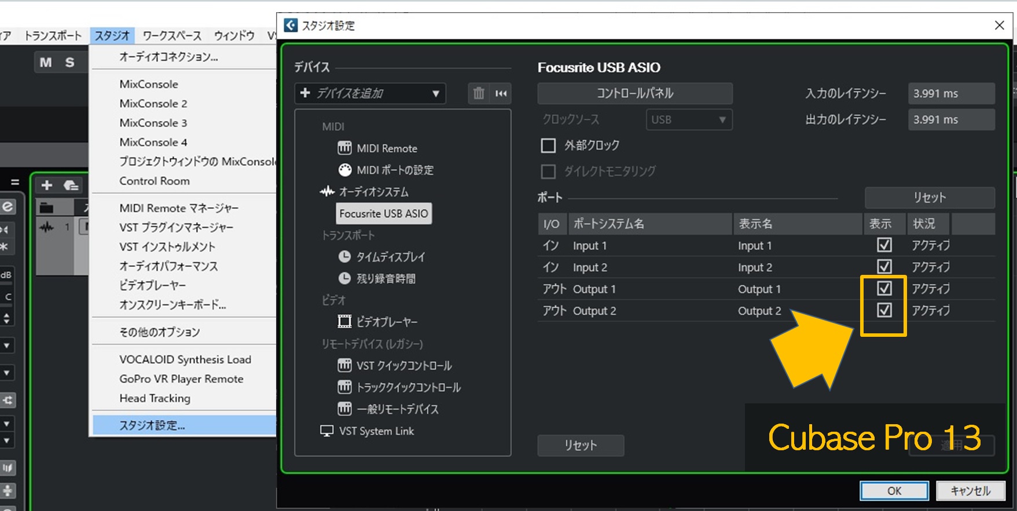The image size is (1017, 511).
Task: Click the Cubase logo in dialog title
Action: tap(291, 25)
